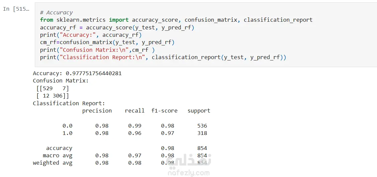Click the 'support' column header
Image resolution: width=377 pixels, height=177 pixels.
click(199, 111)
